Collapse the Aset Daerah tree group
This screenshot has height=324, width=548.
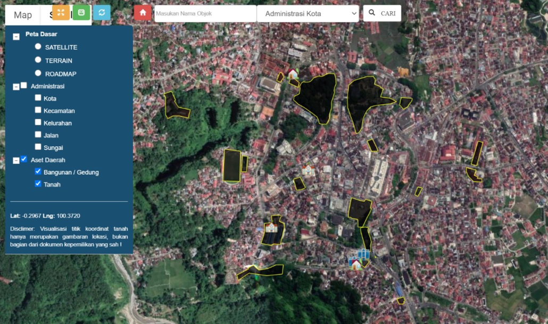[x=16, y=161]
